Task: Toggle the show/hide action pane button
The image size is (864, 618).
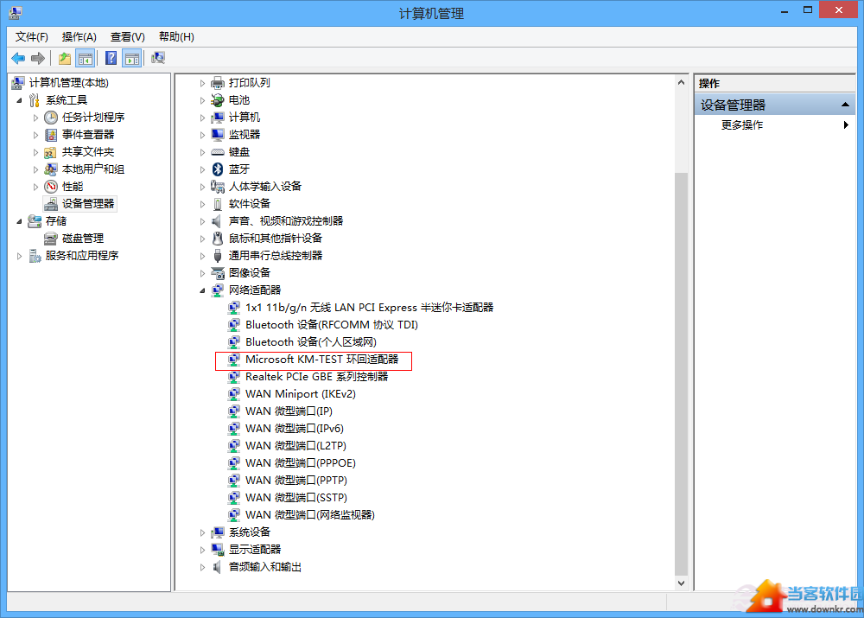Action: coord(131,58)
